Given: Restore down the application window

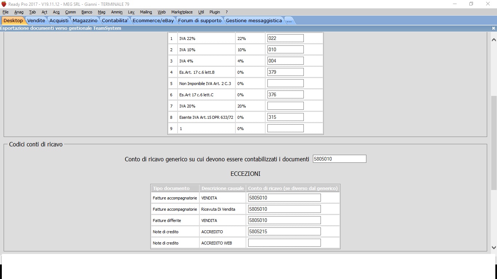Looking at the screenshot, I should pyautogui.click(x=471, y=4).
